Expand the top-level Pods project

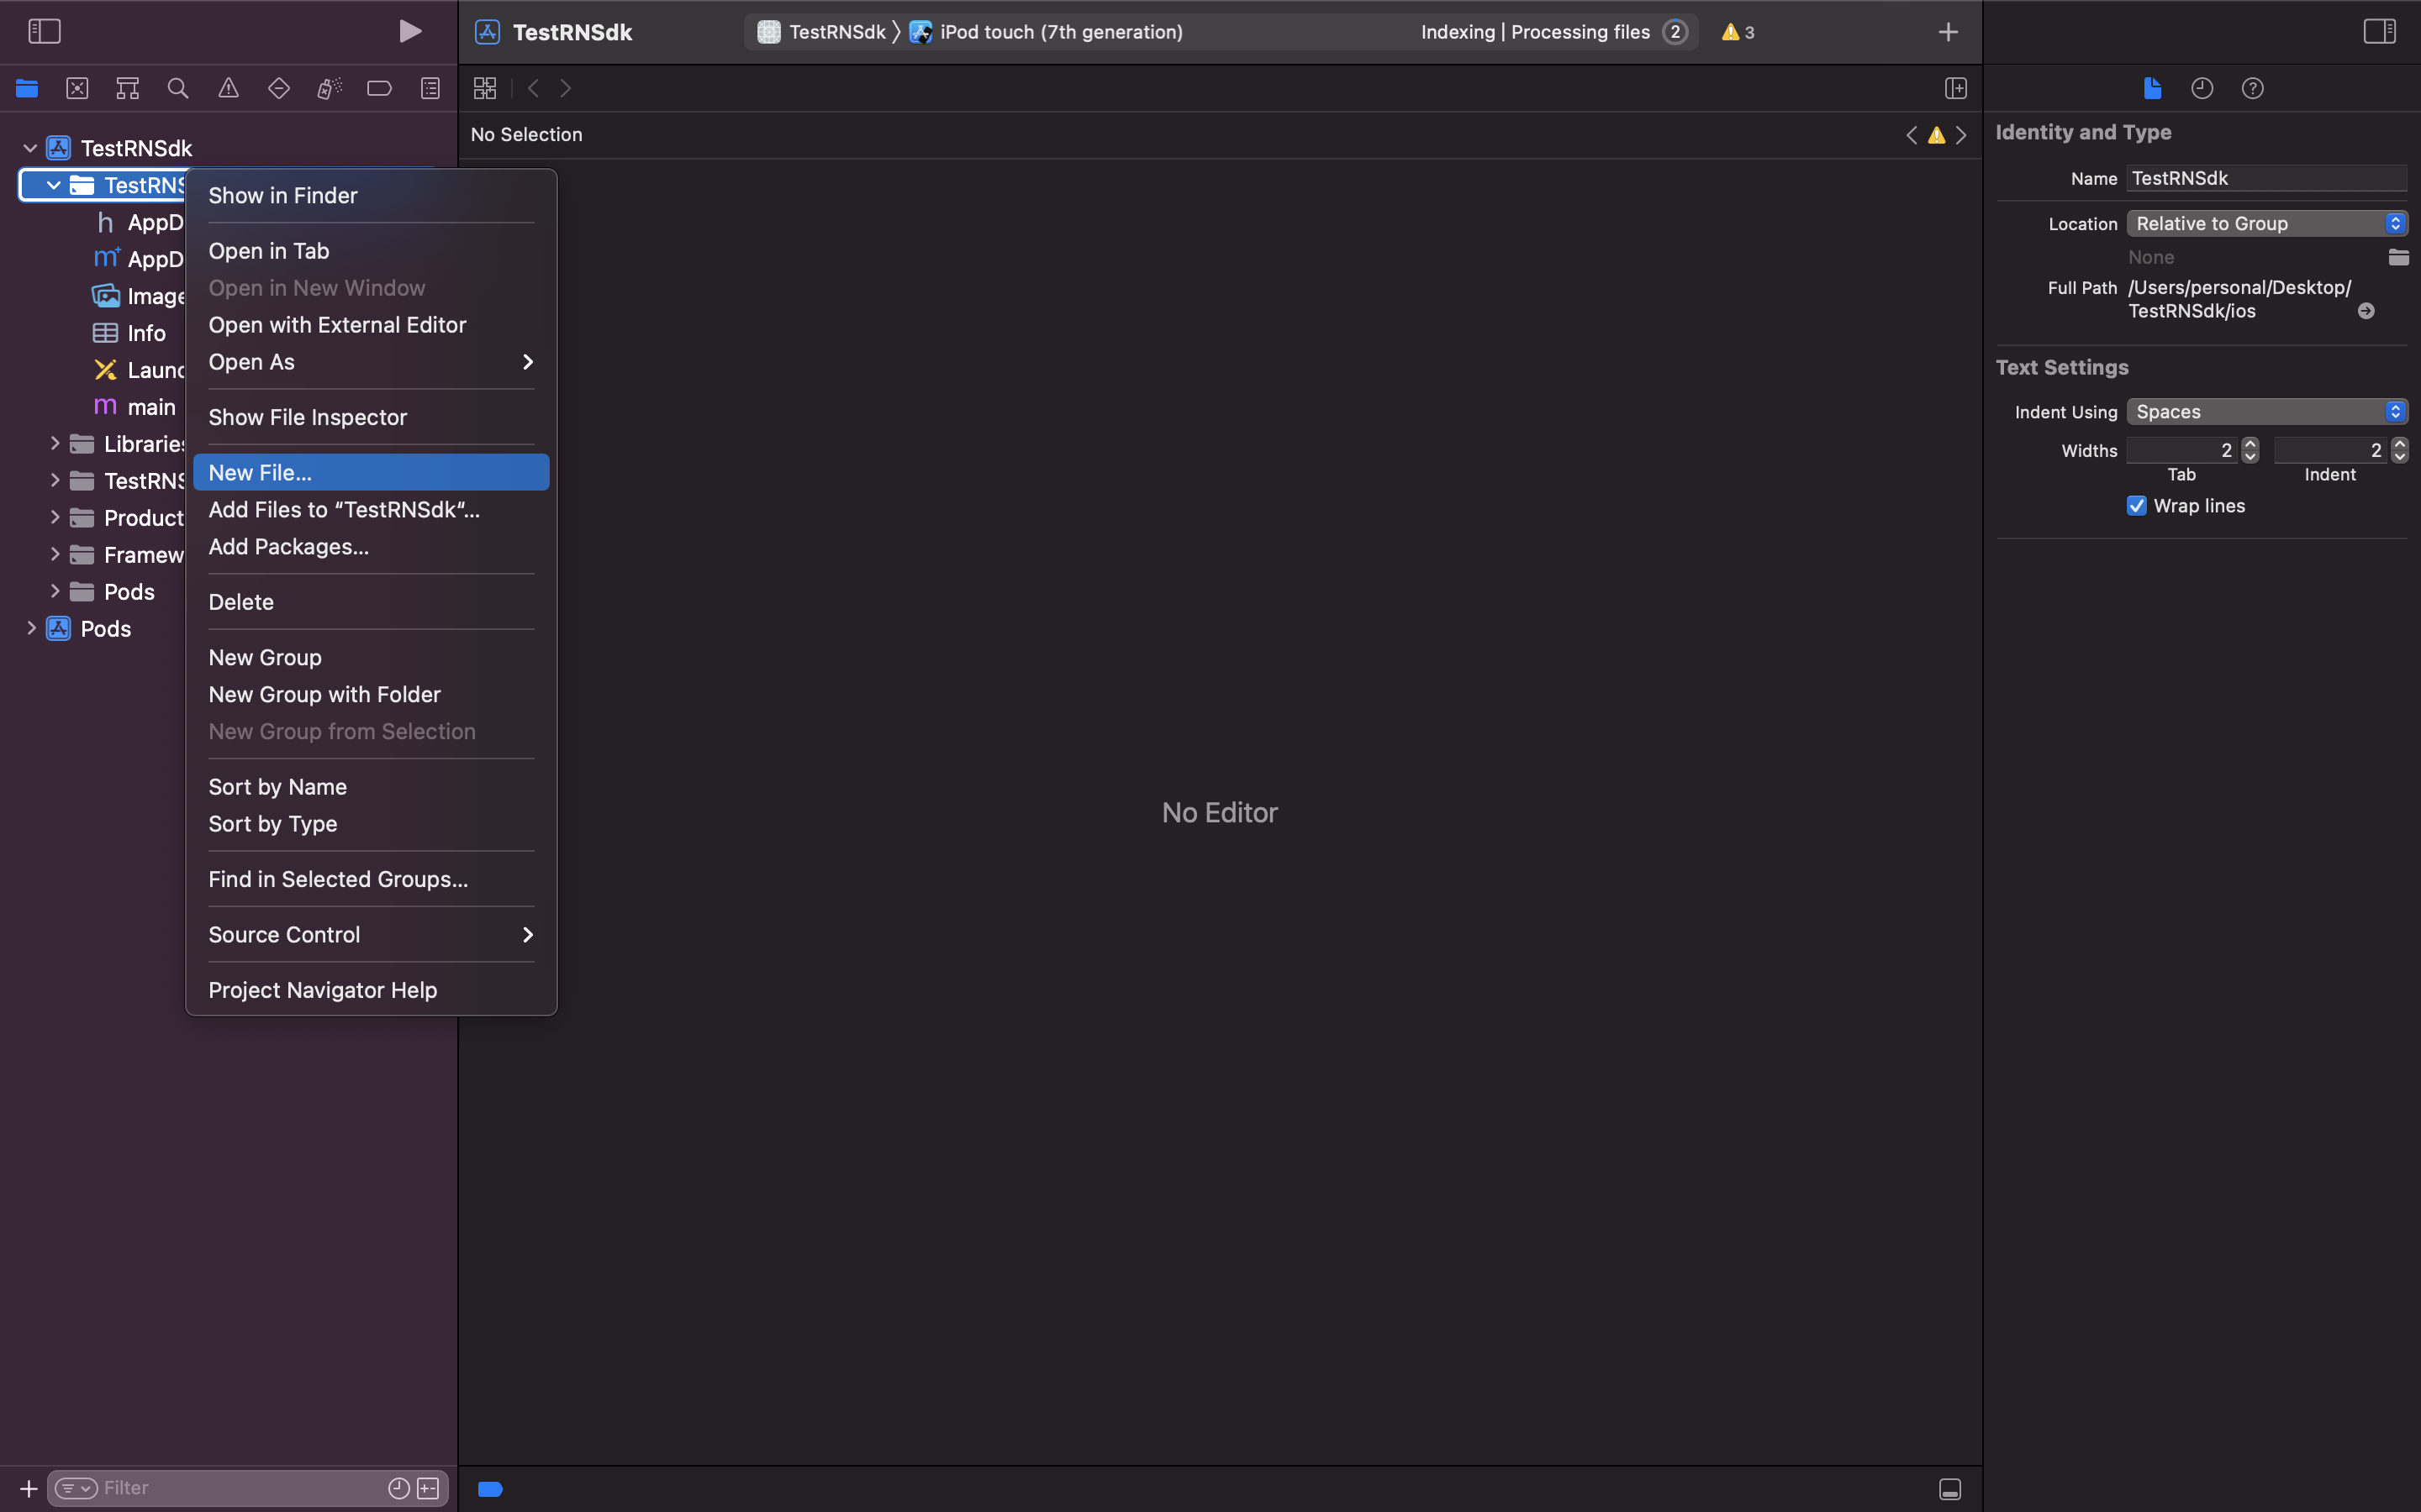point(31,629)
